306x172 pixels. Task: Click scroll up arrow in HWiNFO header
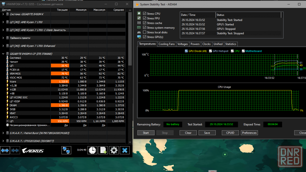click(x=130, y=10)
